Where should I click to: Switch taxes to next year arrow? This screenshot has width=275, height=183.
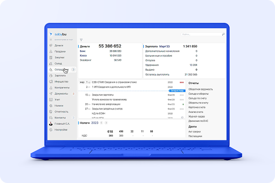[106, 123]
